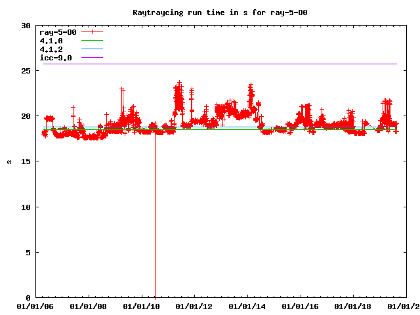This screenshot has height=315, width=420.
Task: Click the y-axis tick label 25
Action: coord(26,71)
